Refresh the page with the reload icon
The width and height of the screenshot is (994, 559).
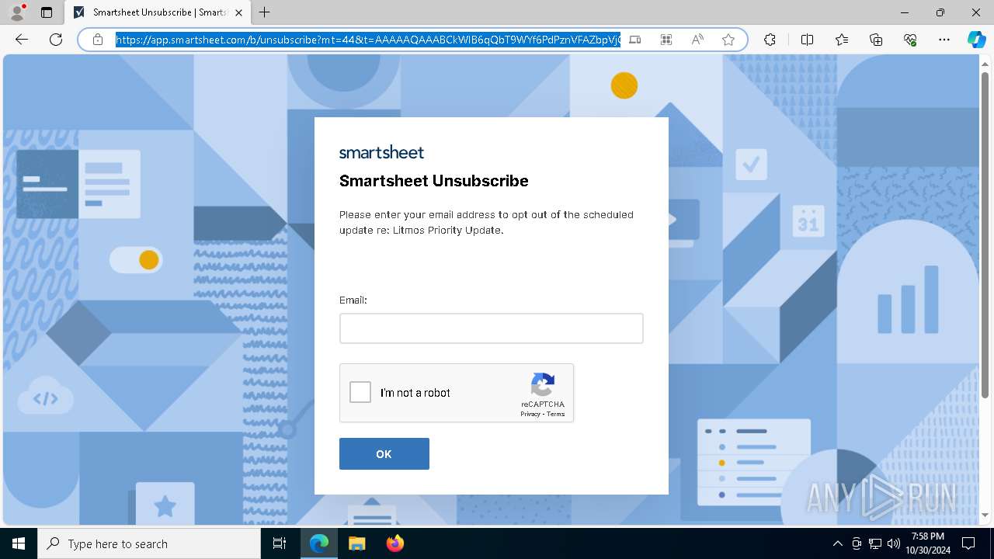point(56,40)
